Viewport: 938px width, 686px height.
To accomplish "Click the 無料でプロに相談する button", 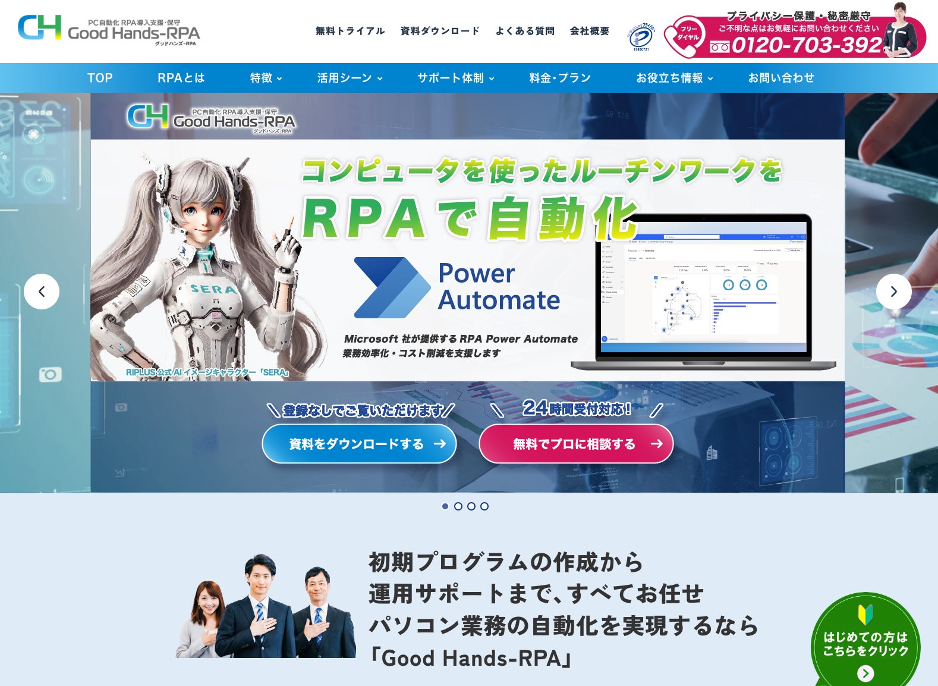I will coord(576,444).
